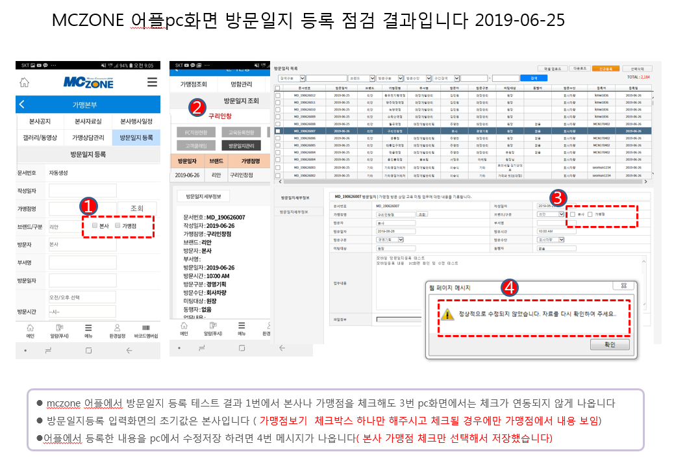The width and height of the screenshot is (687, 476).
Task: Check the row box for MD_190626002
Action: coord(277,175)
